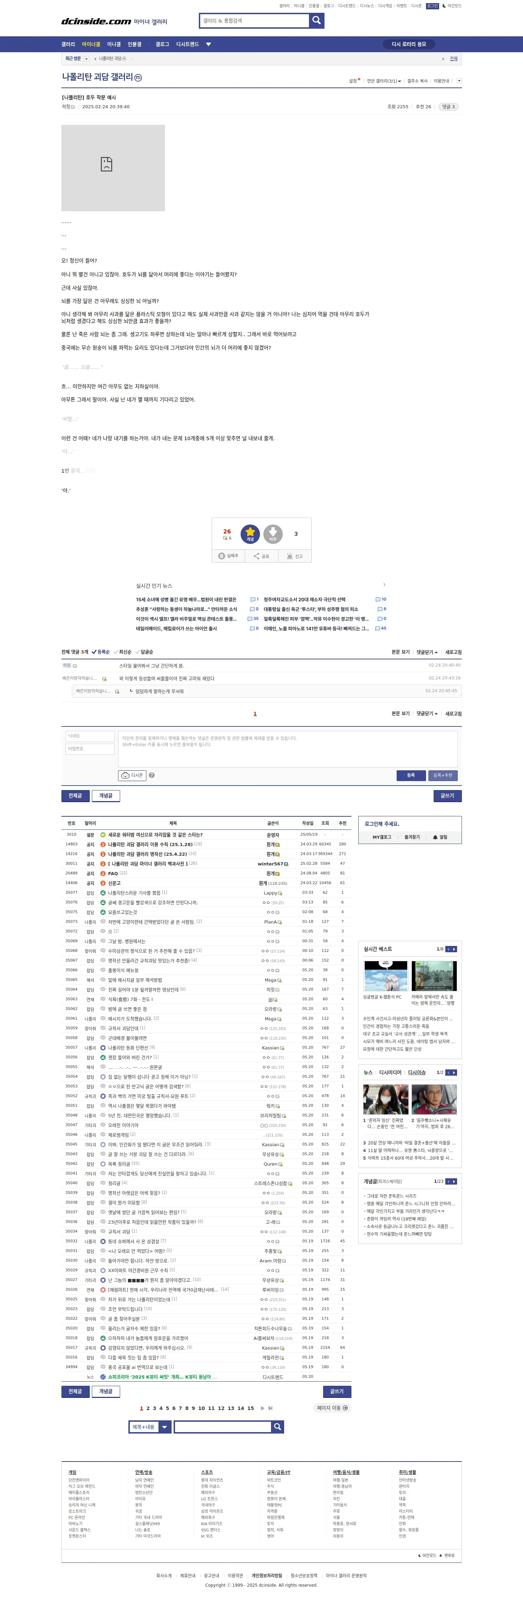Toggle 야간모드 in the footer
This screenshot has height=1605, width=523.
(427, 1555)
